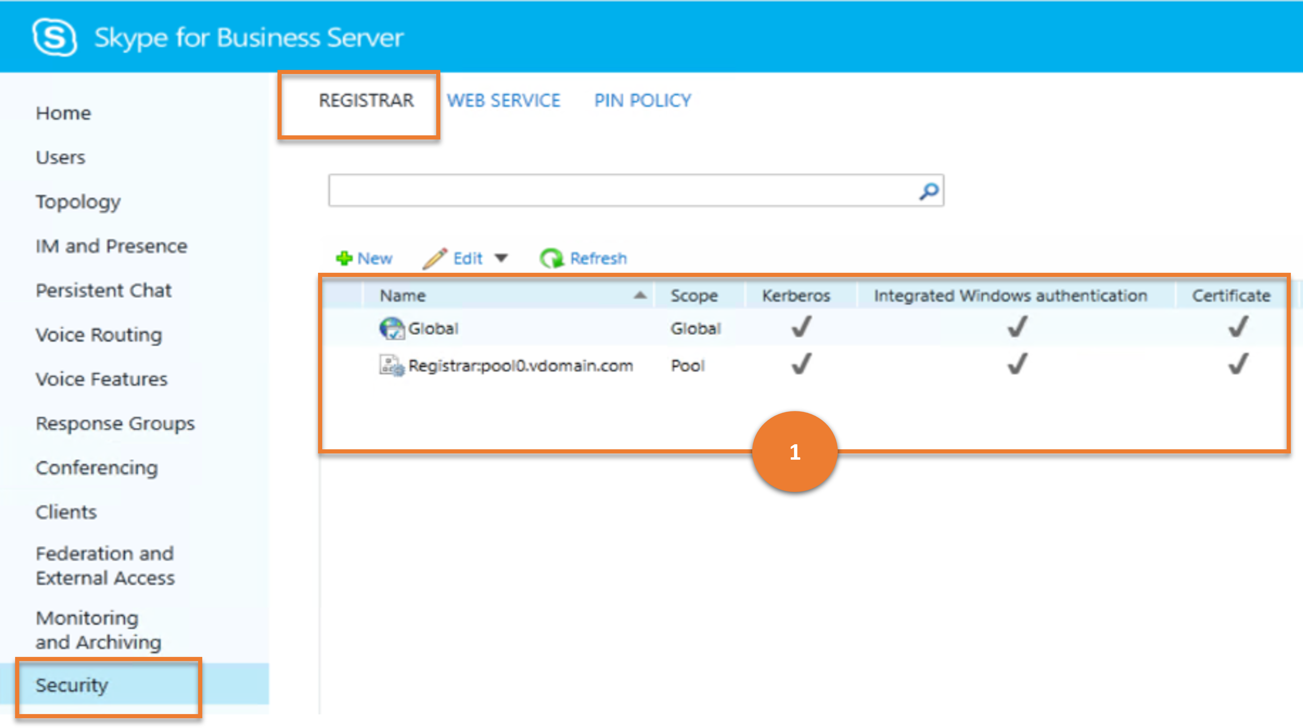Click the search magnifier icon
The height and width of the screenshot is (728, 1303).
(x=929, y=191)
